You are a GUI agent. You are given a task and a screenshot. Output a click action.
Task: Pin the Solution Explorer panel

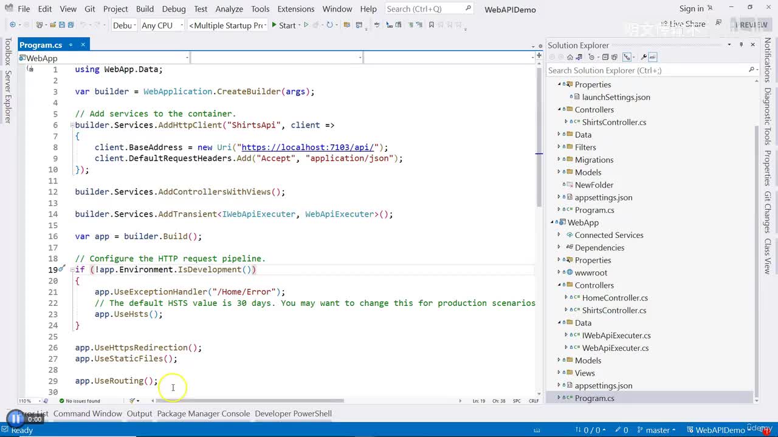(741, 45)
